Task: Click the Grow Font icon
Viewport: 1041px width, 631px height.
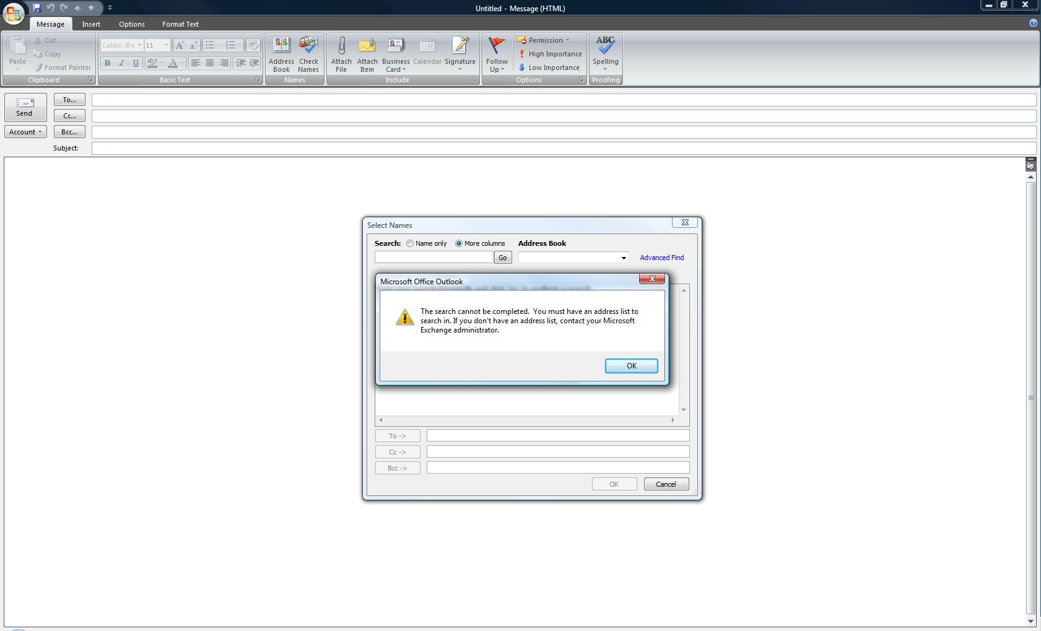Action: [180, 45]
